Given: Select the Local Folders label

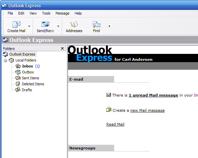Looking at the screenshot, I should 26,60.
